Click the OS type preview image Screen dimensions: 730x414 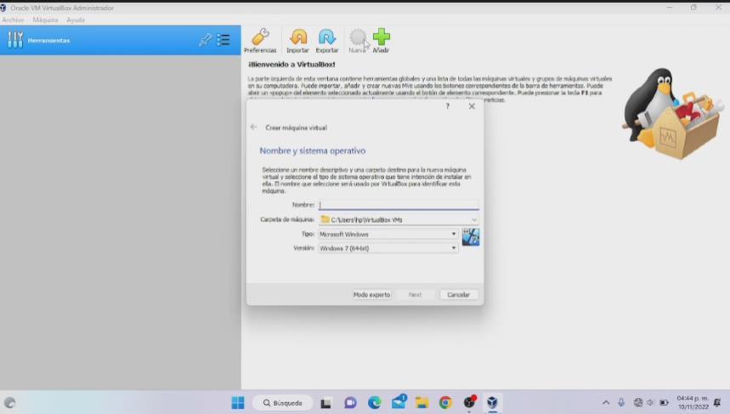(471, 237)
